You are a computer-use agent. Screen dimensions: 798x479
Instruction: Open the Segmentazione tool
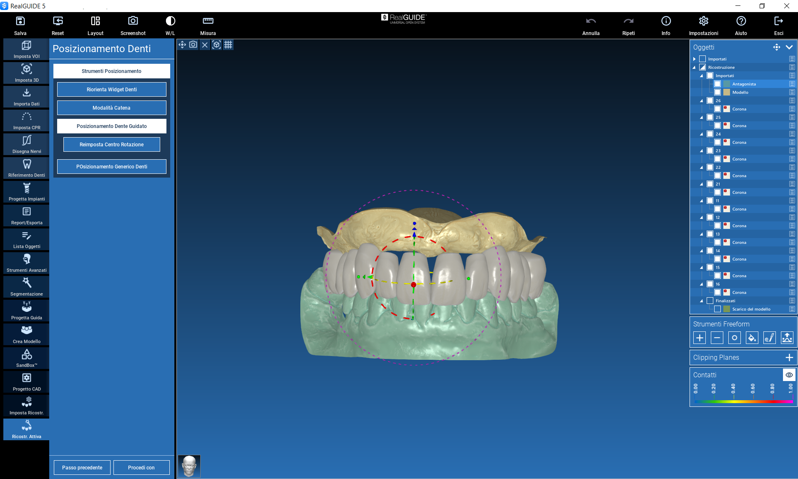click(x=27, y=287)
